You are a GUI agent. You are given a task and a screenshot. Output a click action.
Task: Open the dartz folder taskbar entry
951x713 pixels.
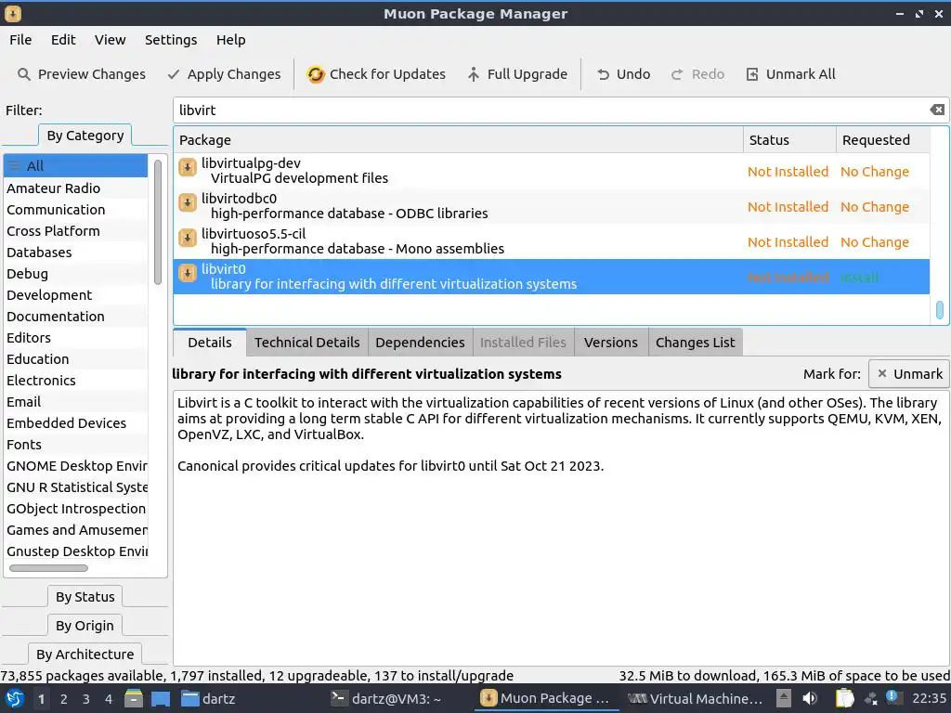coord(208,698)
